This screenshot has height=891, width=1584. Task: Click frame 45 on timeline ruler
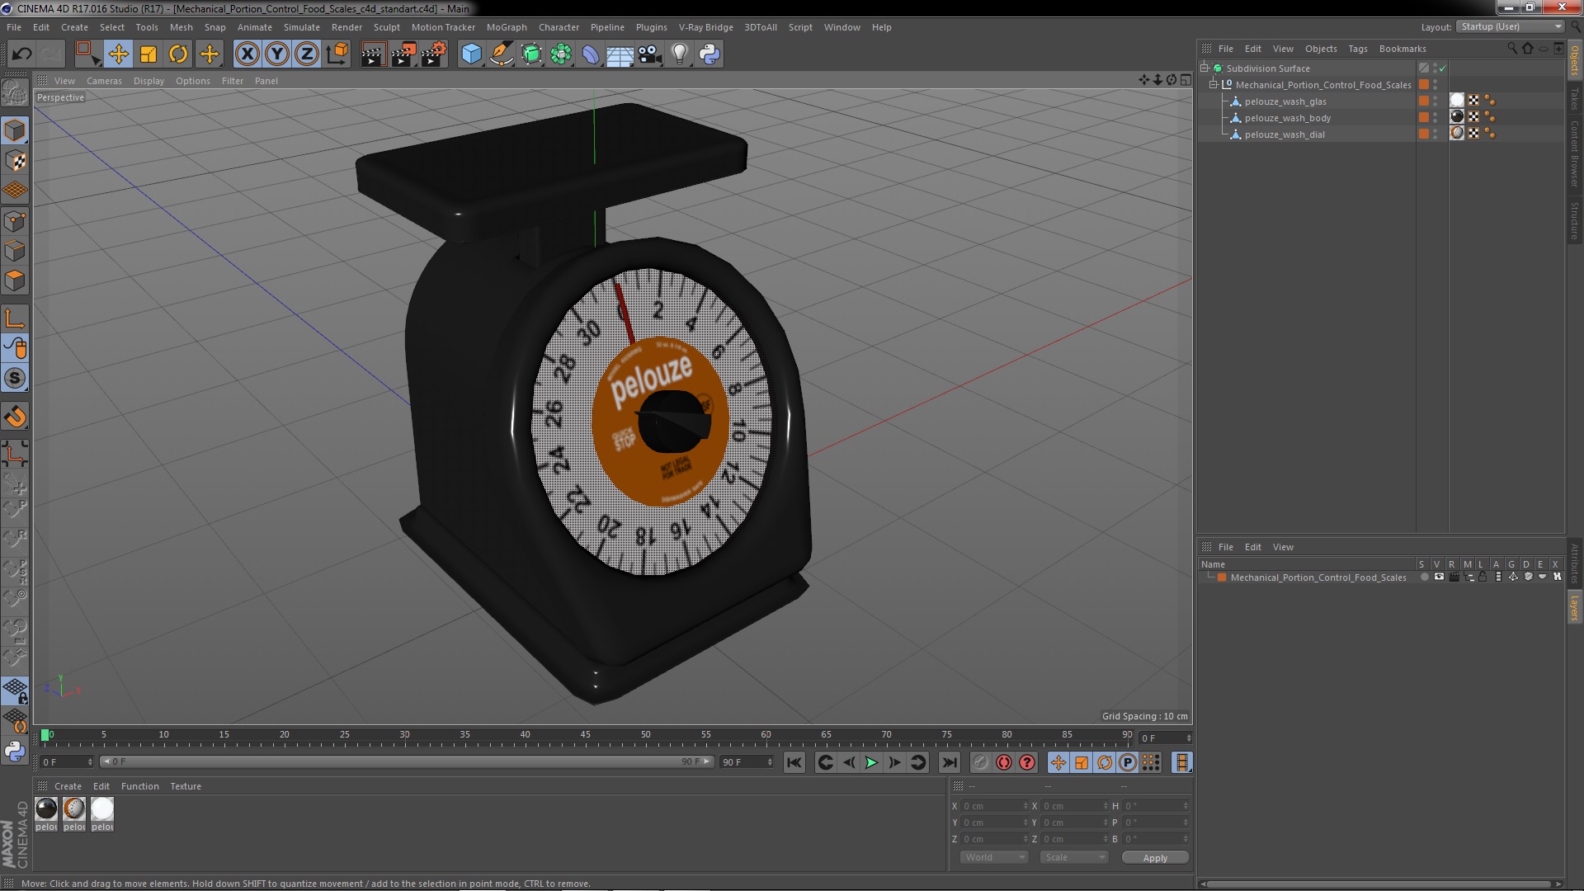coord(585,734)
